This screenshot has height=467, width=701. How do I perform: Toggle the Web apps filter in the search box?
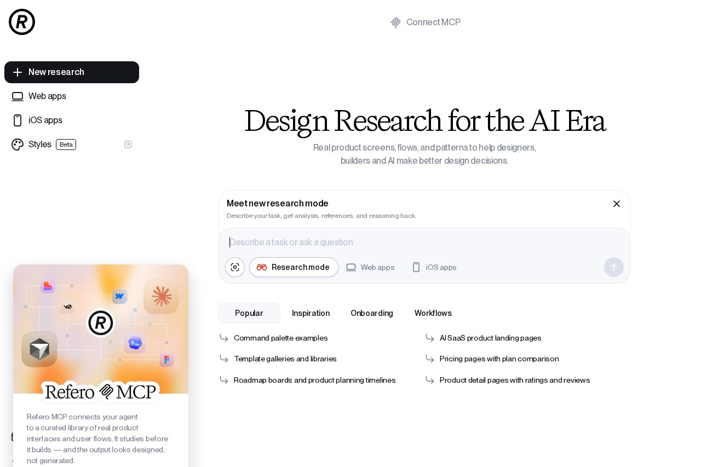click(370, 267)
